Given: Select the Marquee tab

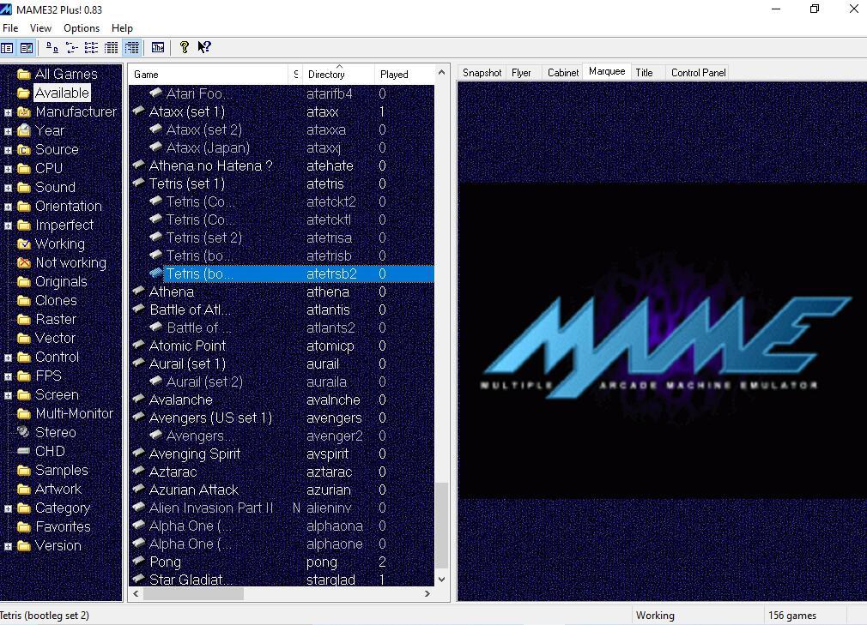Looking at the screenshot, I should (x=607, y=72).
